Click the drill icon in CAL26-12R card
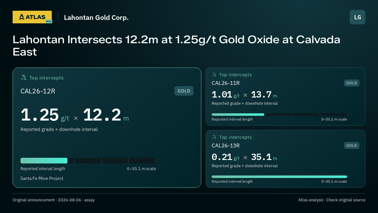The image size is (378, 213). [24, 77]
